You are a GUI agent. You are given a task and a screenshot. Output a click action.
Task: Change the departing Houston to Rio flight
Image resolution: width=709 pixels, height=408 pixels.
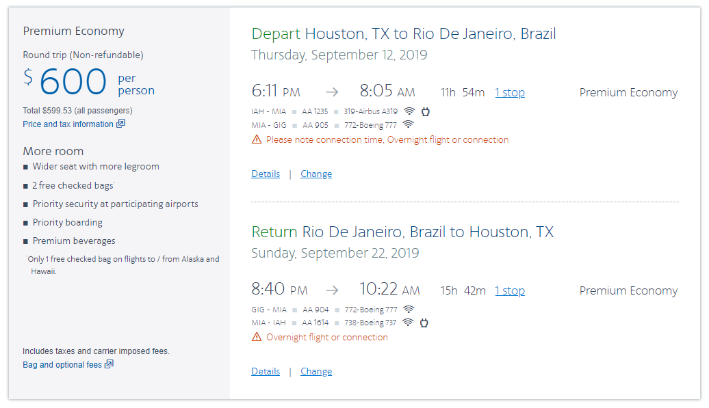tap(316, 174)
